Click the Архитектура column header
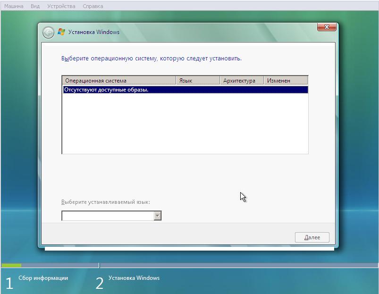 click(x=242, y=80)
